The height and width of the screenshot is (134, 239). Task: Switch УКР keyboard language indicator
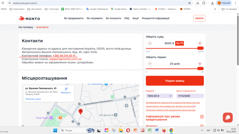pos(208,130)
